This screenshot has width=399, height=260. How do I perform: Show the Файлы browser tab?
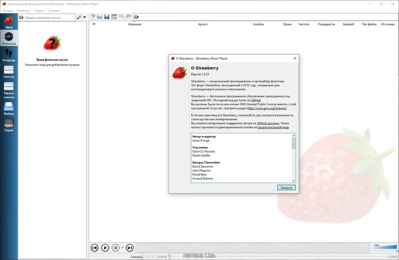9,108
